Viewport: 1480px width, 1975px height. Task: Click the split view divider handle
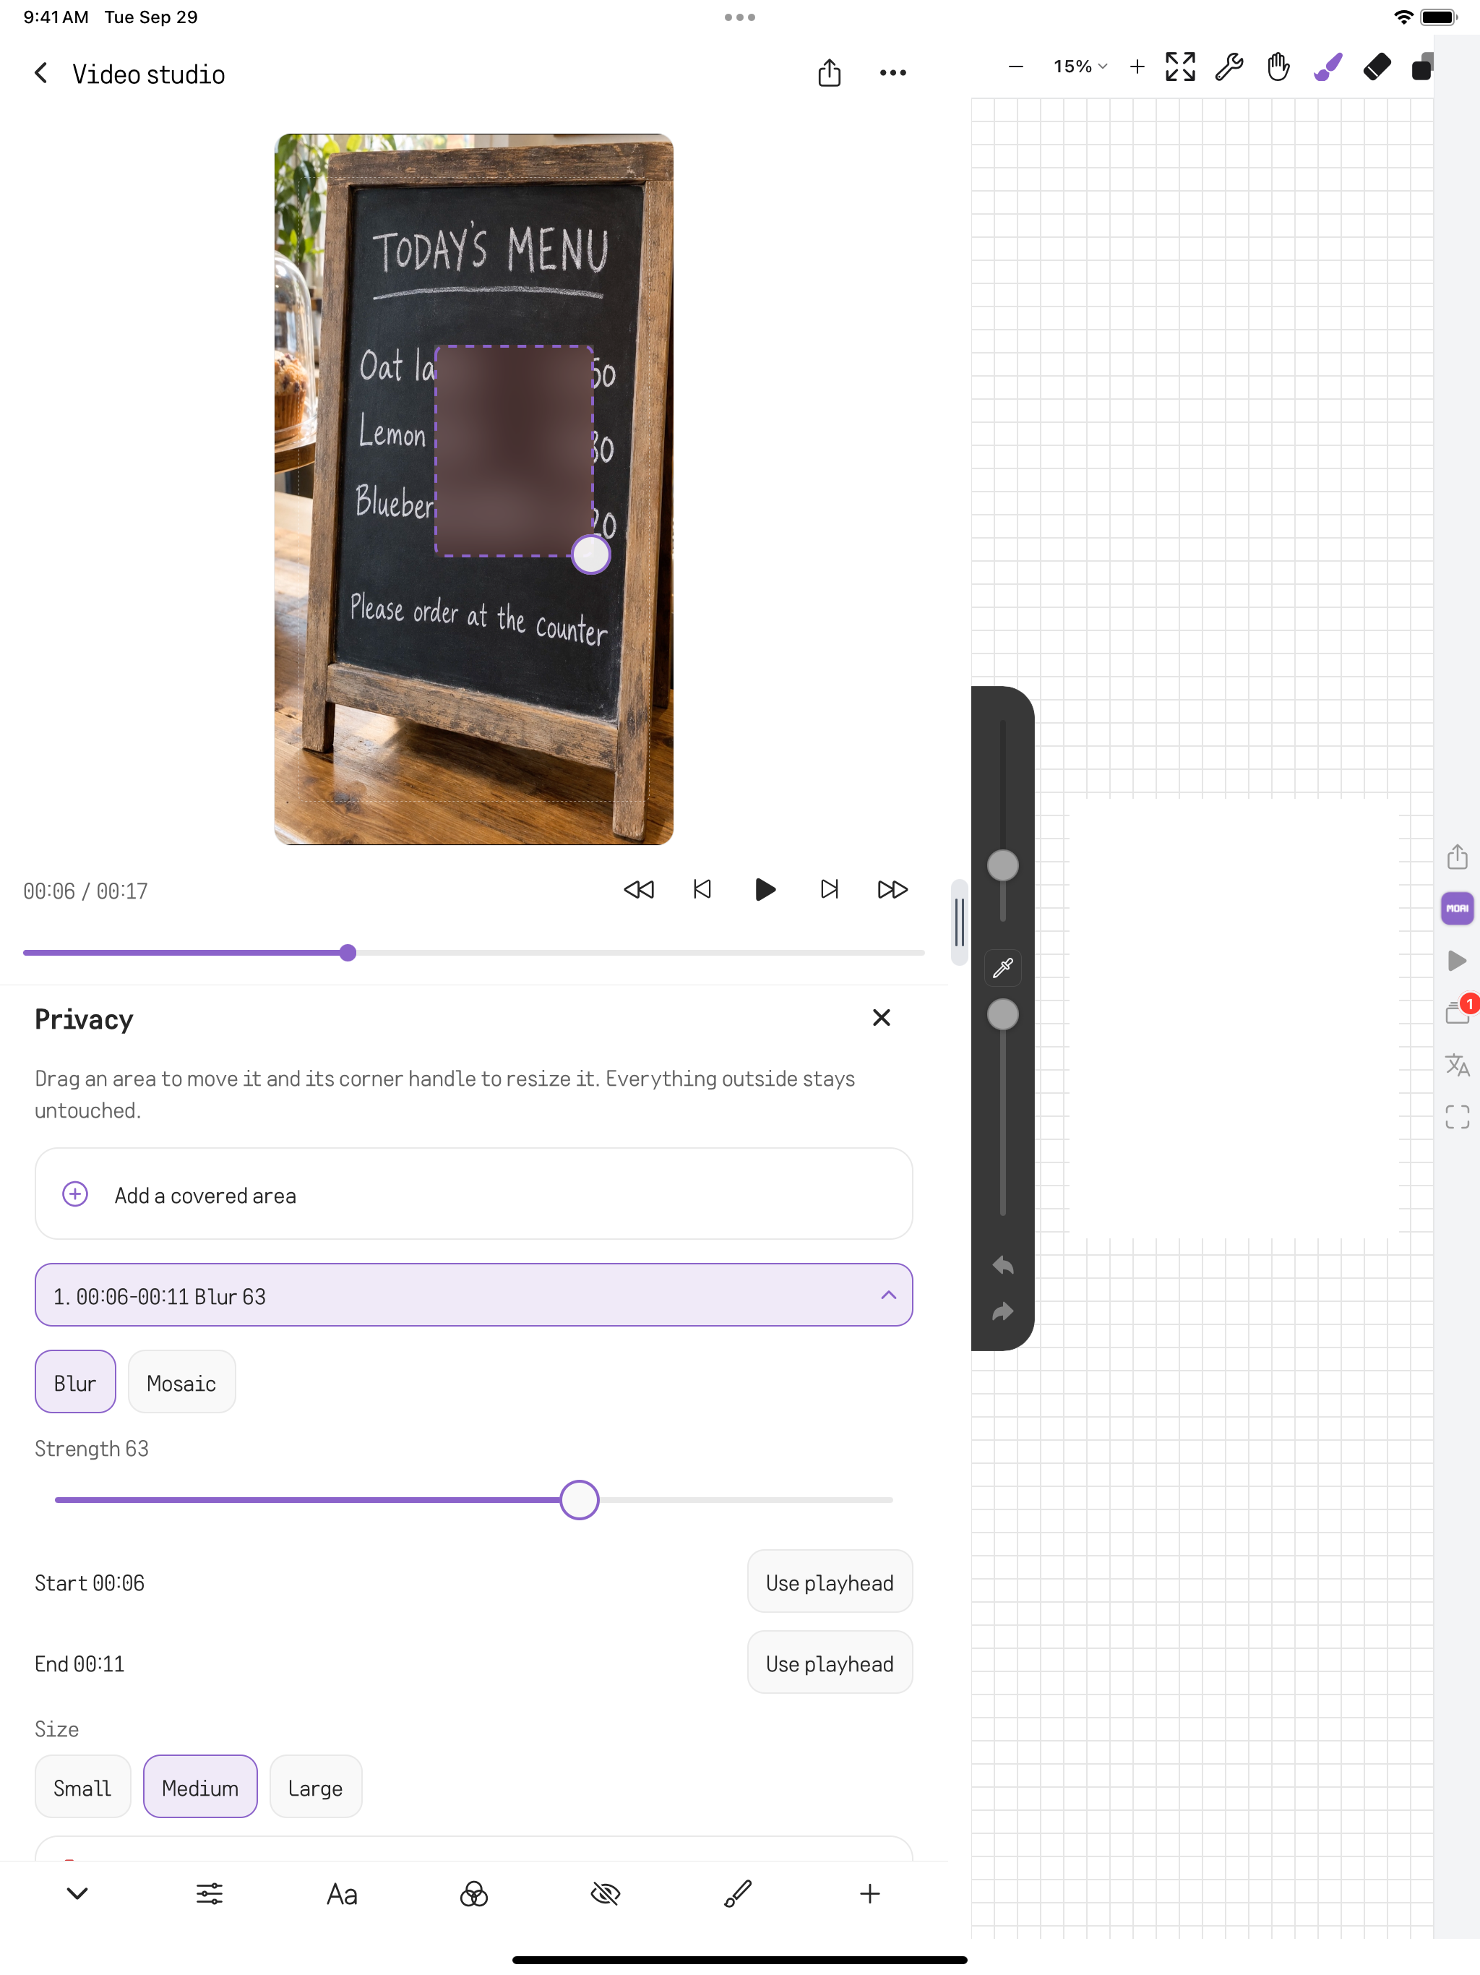tap(960, 922)
